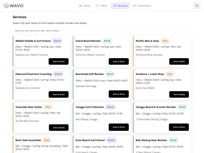
Task: Click the Sunblock + Leash Shop title
Action: point(150,74)
